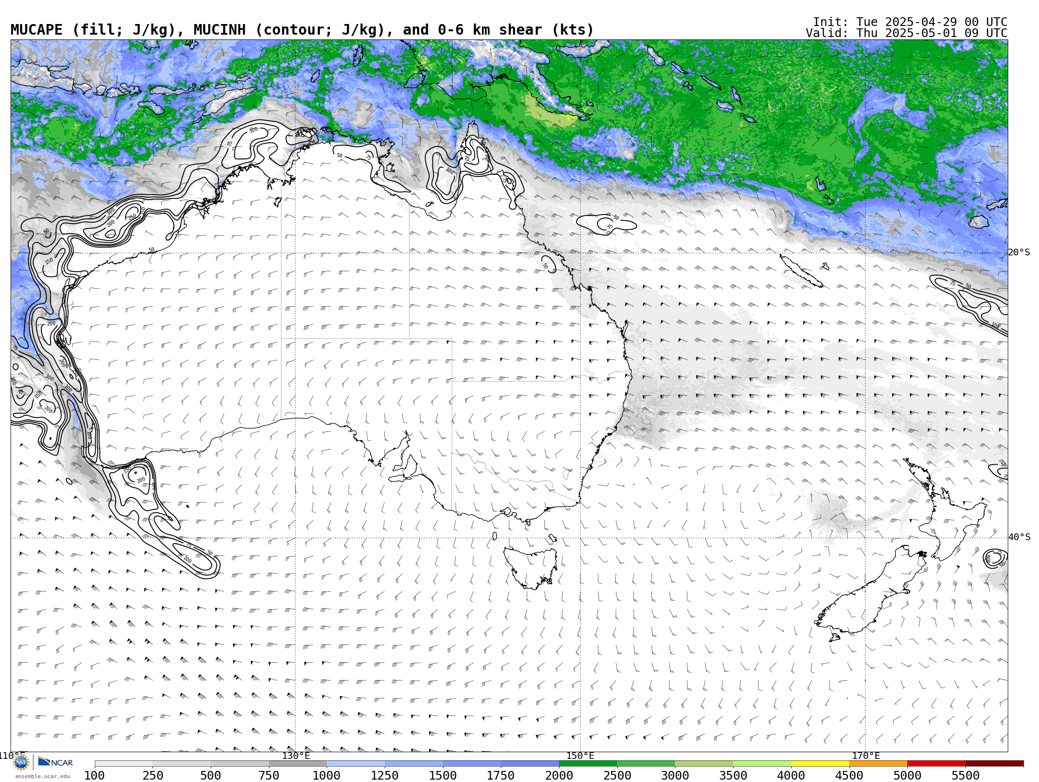Viewport: 1039px width, 782px height.
Task: Click the colorbar label 500
Action: point(211,775)
